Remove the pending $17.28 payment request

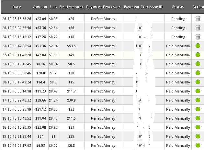(198, 37)
